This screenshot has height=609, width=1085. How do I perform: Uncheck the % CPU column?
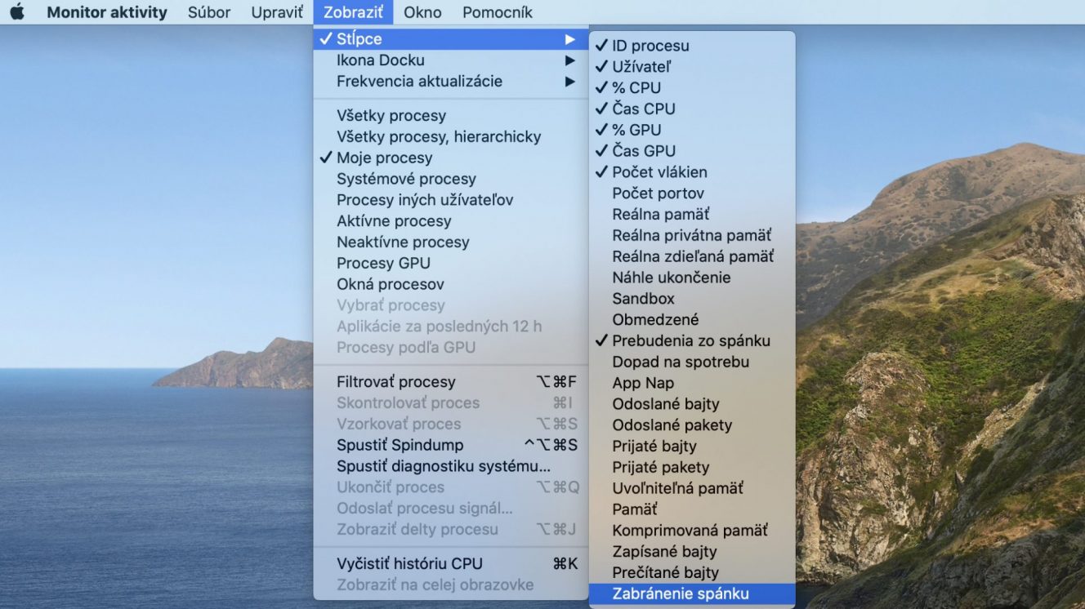pos(692,87)
